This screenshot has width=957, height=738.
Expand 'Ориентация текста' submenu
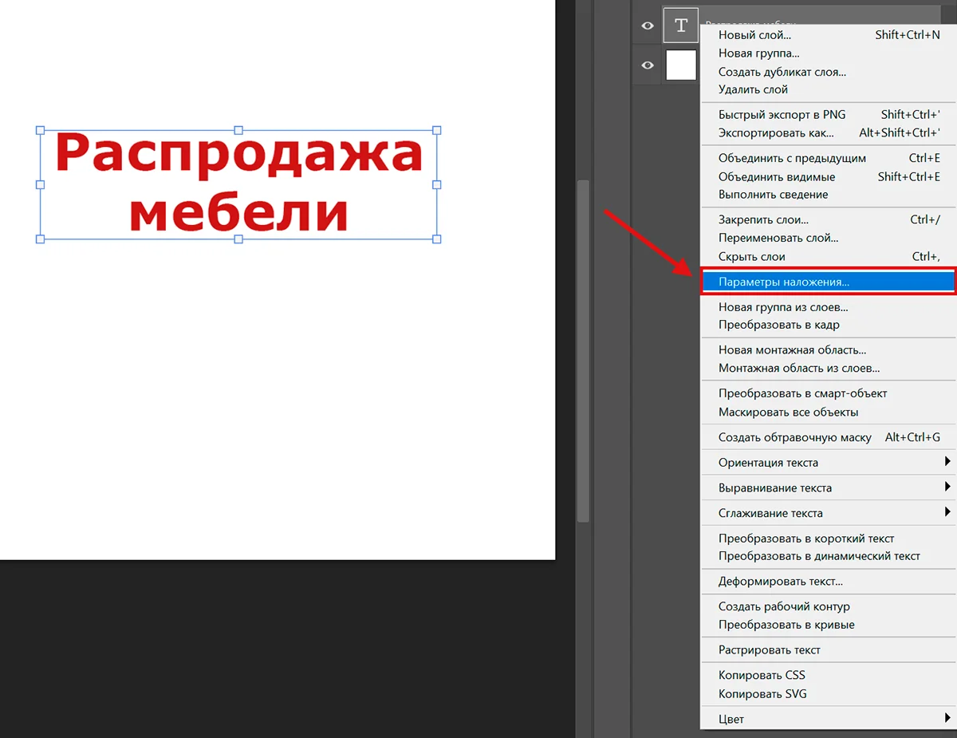828,463
